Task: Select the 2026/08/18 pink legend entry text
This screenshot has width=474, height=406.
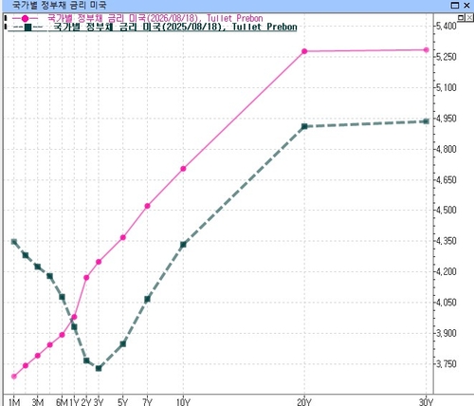Action: [x=155, y=18]
